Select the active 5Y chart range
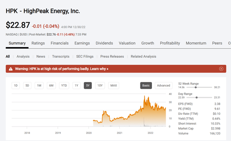Image resolution: width=231 pixels, height=141 pixels. click(88, 86)
